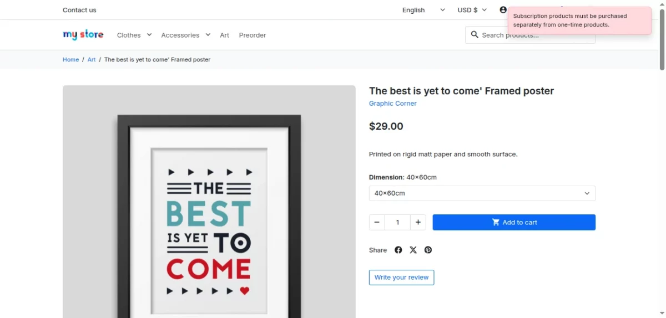Expand the Accessories menu
The height and width of the screenshot is (318, 666).
[186, 35]
